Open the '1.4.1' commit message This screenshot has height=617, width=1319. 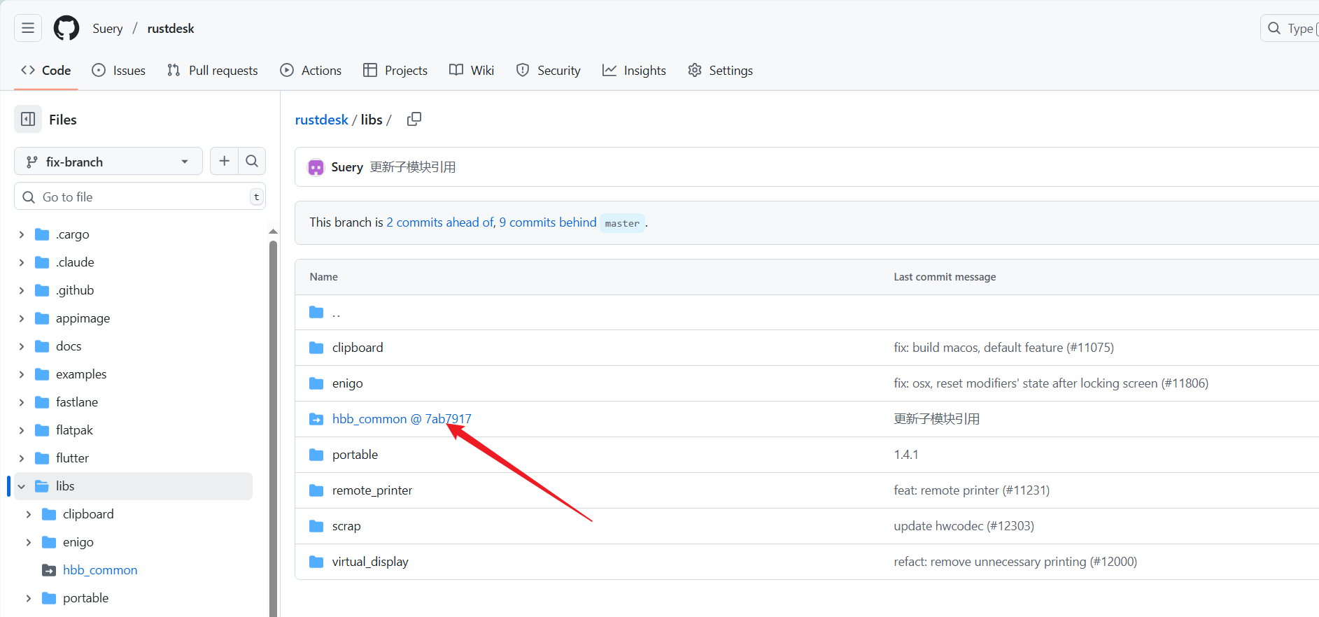tap(906, 455)
